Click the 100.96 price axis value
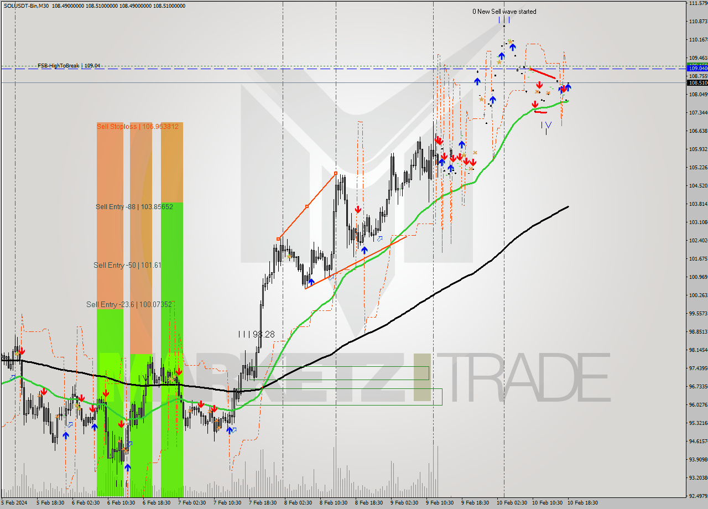 pyautogui.click(x=698, y=277)
